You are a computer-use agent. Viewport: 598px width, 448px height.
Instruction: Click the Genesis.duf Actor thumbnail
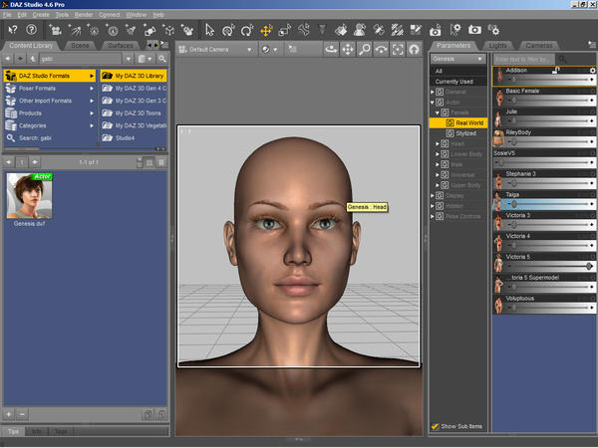[29, 196]
